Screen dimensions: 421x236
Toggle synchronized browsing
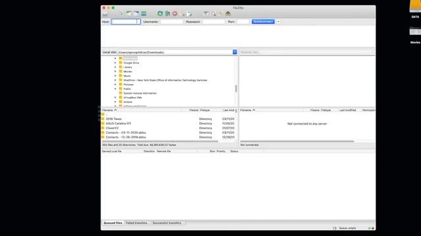221,14
